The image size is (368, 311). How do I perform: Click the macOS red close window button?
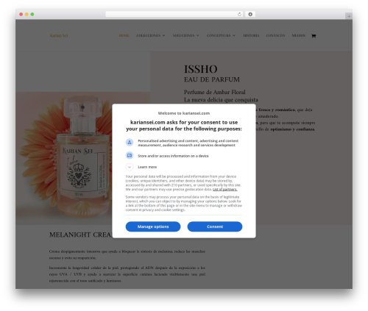coord(21,15)
